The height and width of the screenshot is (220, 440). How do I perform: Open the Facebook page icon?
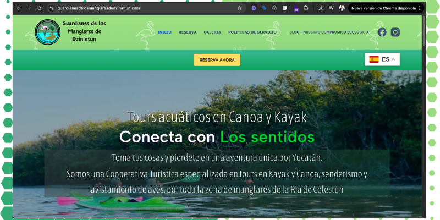(x=382, y=32)
